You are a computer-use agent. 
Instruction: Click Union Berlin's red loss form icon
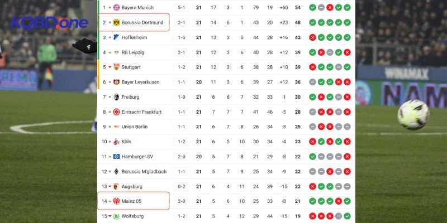(321, 127)
